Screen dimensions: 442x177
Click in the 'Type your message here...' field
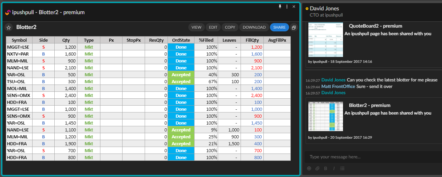point(373,157)
